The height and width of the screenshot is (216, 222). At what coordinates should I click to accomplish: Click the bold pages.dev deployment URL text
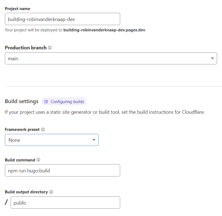104,30
